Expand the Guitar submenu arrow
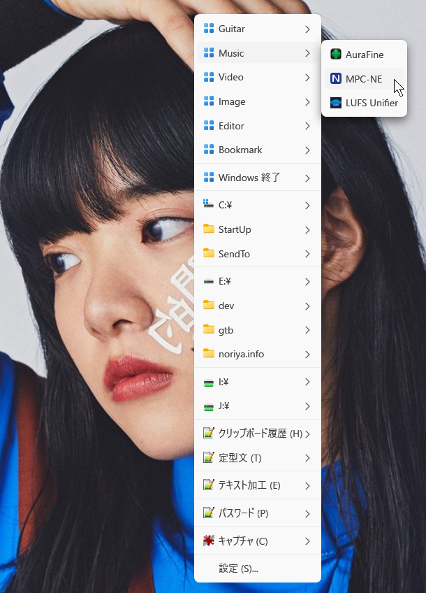Image resolution: width=426 pixels, height=593 pixels. (x=307, y=29)
